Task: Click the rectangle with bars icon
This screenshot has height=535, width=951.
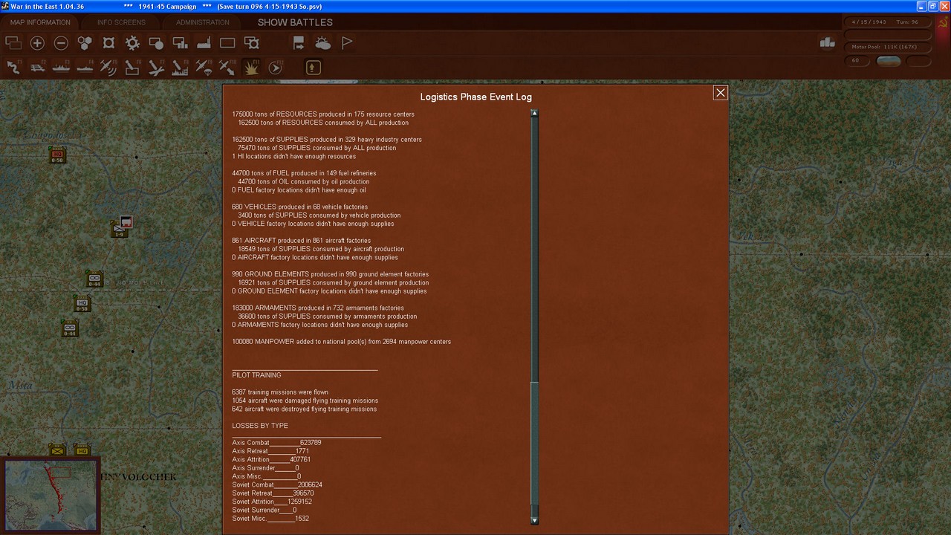Action: coord(180,43)
